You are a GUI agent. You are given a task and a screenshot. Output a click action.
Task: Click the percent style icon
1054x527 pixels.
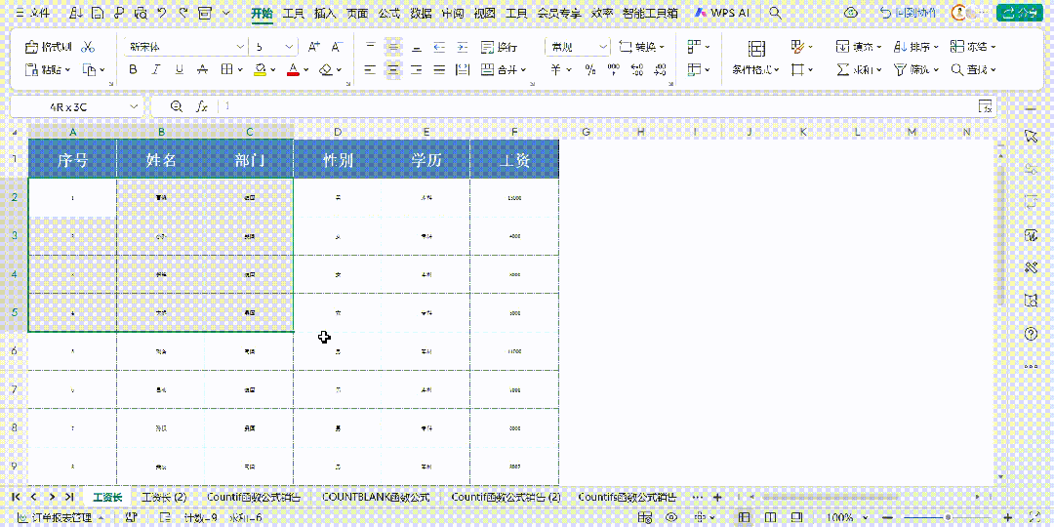pyautogui.click(x=589, y=69)
